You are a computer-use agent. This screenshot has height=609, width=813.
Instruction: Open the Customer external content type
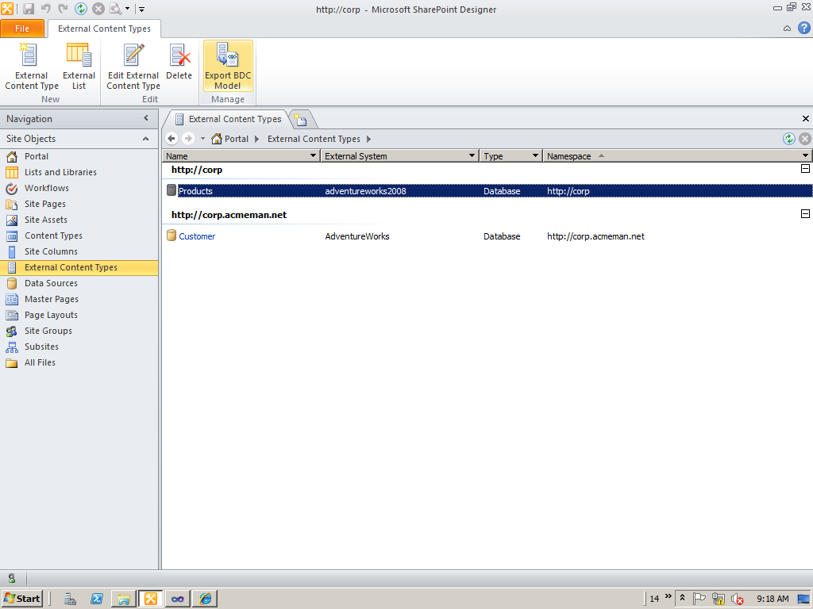[197, 236]
